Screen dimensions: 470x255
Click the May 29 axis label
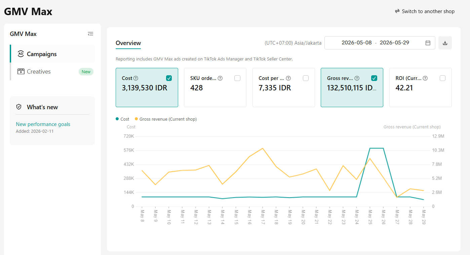click(x=424, y=217)
